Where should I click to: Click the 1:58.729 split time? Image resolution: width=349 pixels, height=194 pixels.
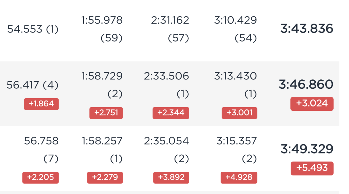[x=102, y=76]
